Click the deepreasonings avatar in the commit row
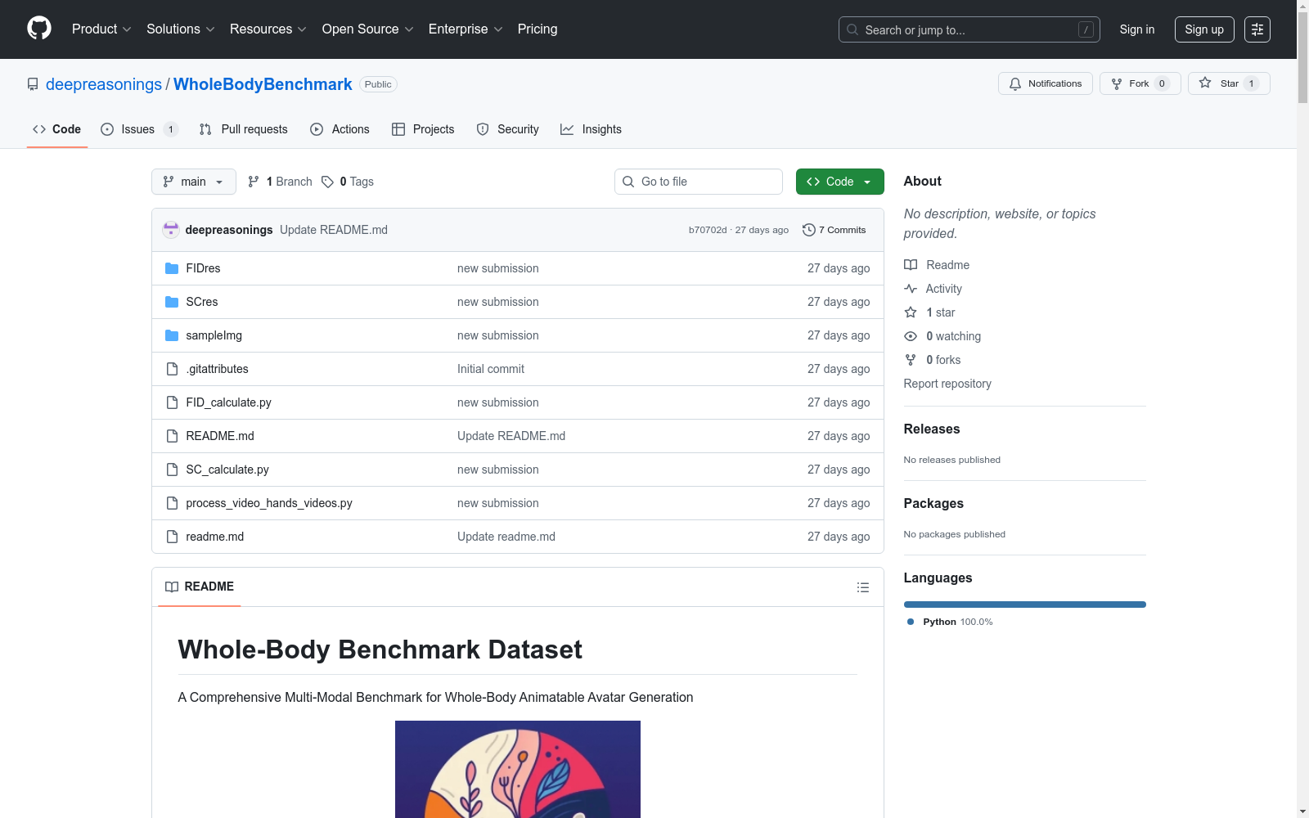 pos(171,230)
